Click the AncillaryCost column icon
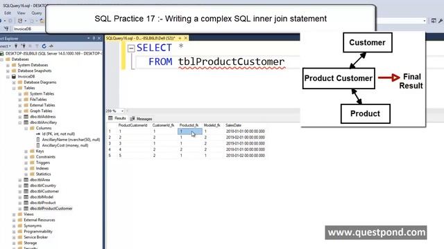 tap(38, 145)
